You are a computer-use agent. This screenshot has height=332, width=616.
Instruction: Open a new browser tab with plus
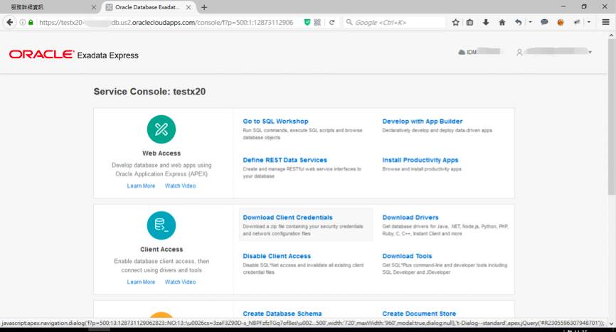204,7
